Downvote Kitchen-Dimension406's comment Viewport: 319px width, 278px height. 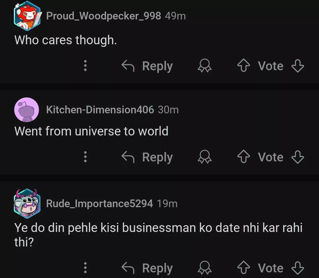[x=297, y=157]
